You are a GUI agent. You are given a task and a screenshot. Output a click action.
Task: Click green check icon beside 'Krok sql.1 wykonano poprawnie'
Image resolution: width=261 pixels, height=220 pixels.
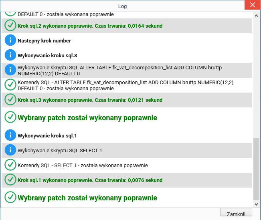[x=10, y=180]
